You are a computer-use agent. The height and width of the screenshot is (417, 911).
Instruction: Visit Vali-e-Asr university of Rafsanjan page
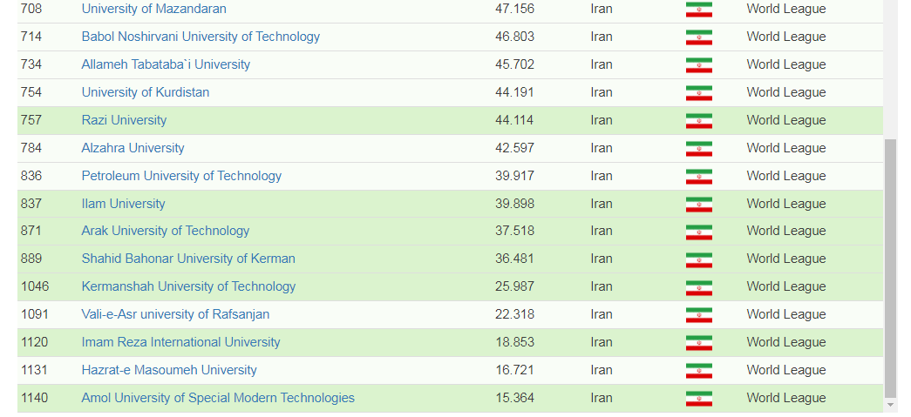click(x=175, y=314)
